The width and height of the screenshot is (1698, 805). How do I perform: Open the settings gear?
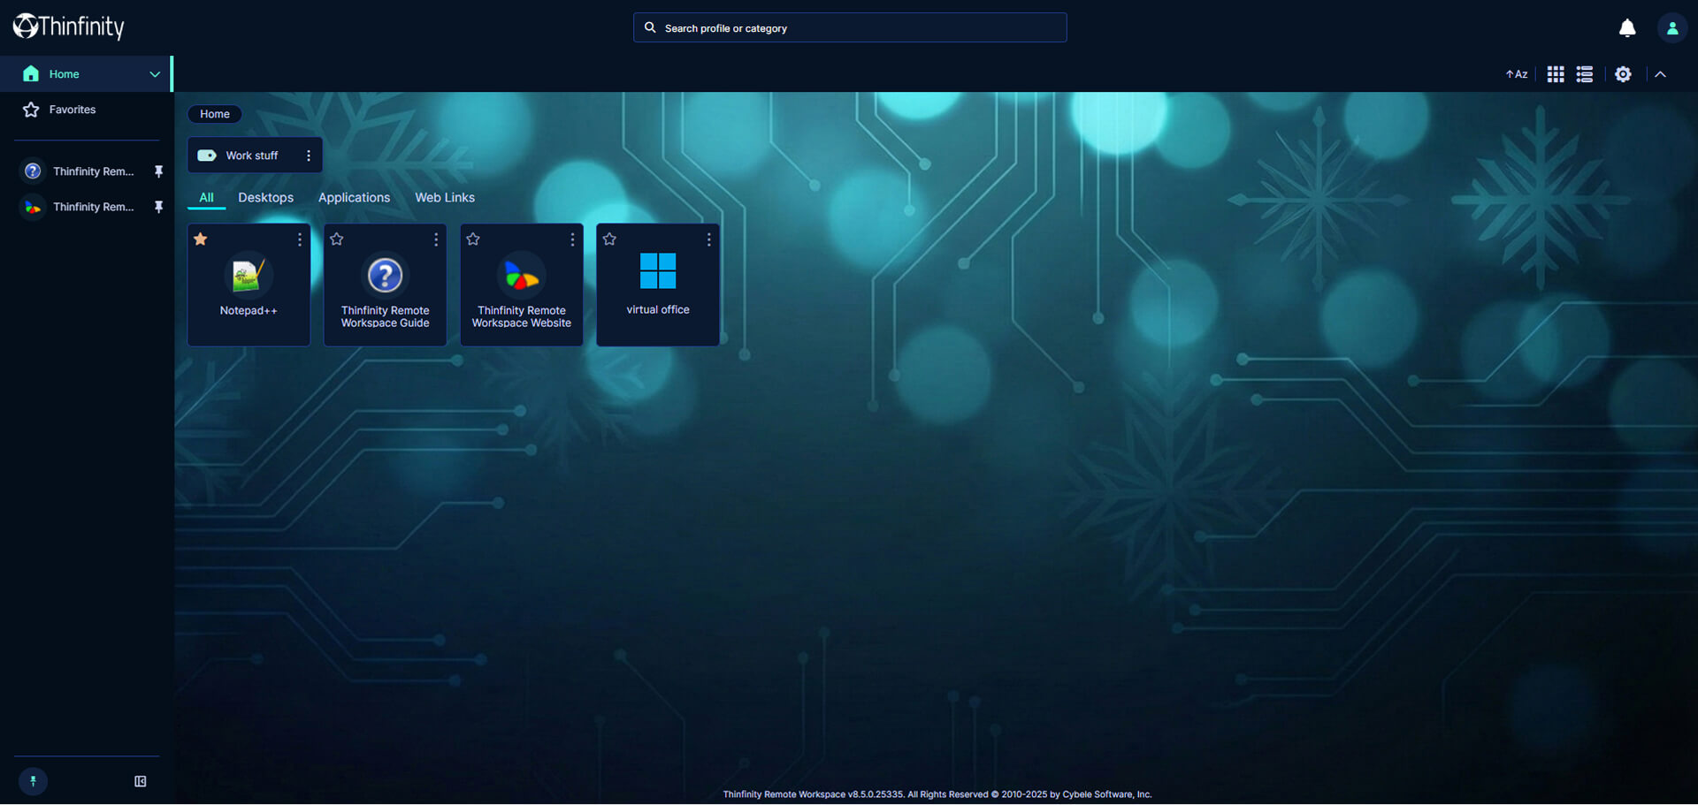[x=1624, y=74]
